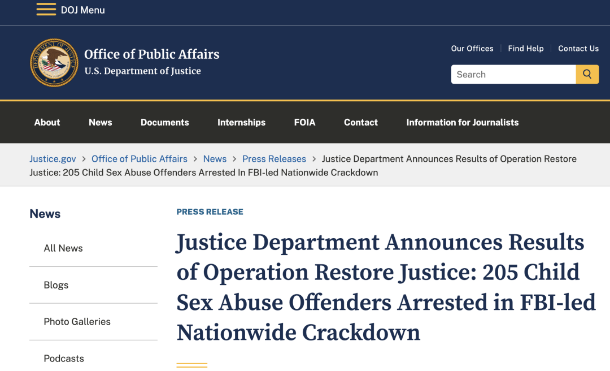Open Photo Galleries in the sidebar
This screenshot has height=371, width=610.
point(77,321)
